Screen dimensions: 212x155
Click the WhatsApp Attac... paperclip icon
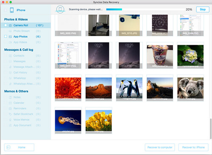click(10, 84)
